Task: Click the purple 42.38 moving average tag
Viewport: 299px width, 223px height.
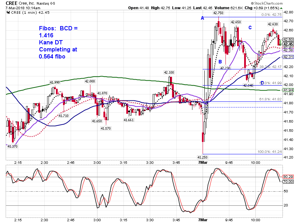Action: [288, 50]
